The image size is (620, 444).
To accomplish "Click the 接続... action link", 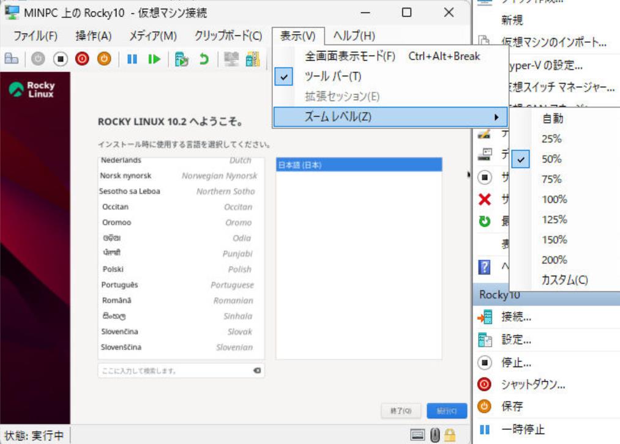I will click(516, 317).
